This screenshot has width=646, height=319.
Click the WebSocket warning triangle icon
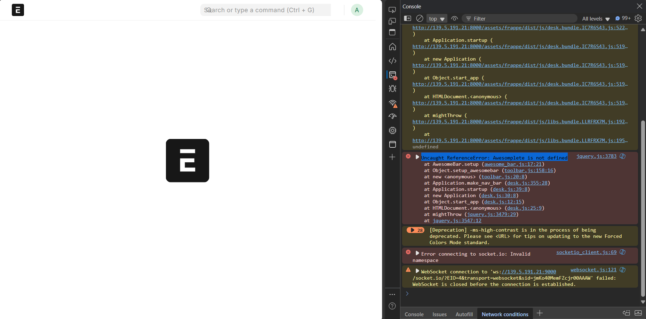(408, 270)
